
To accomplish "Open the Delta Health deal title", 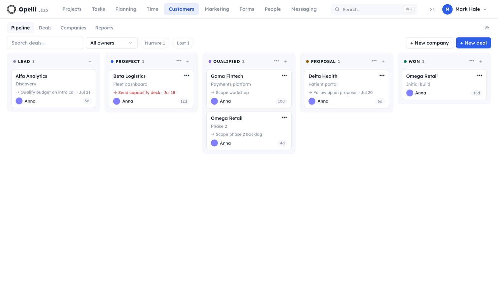I will pyautogui.click(x=323, y=76).
